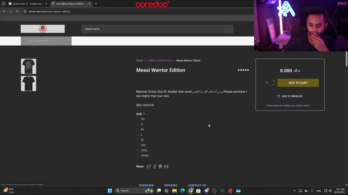This screenshot has height=195, width=348.
Task: Click the Add to Cart button
Action: click(298, 83)
